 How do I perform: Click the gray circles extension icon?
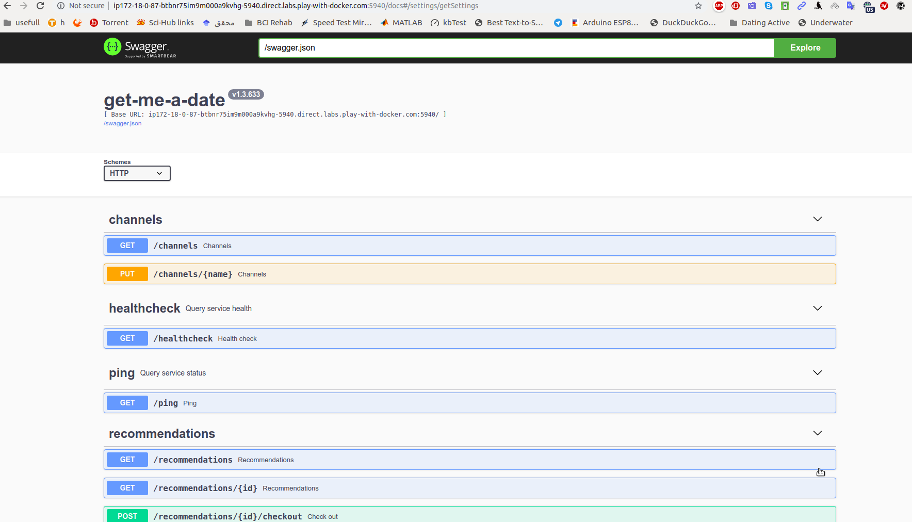[x=835, y=6]
